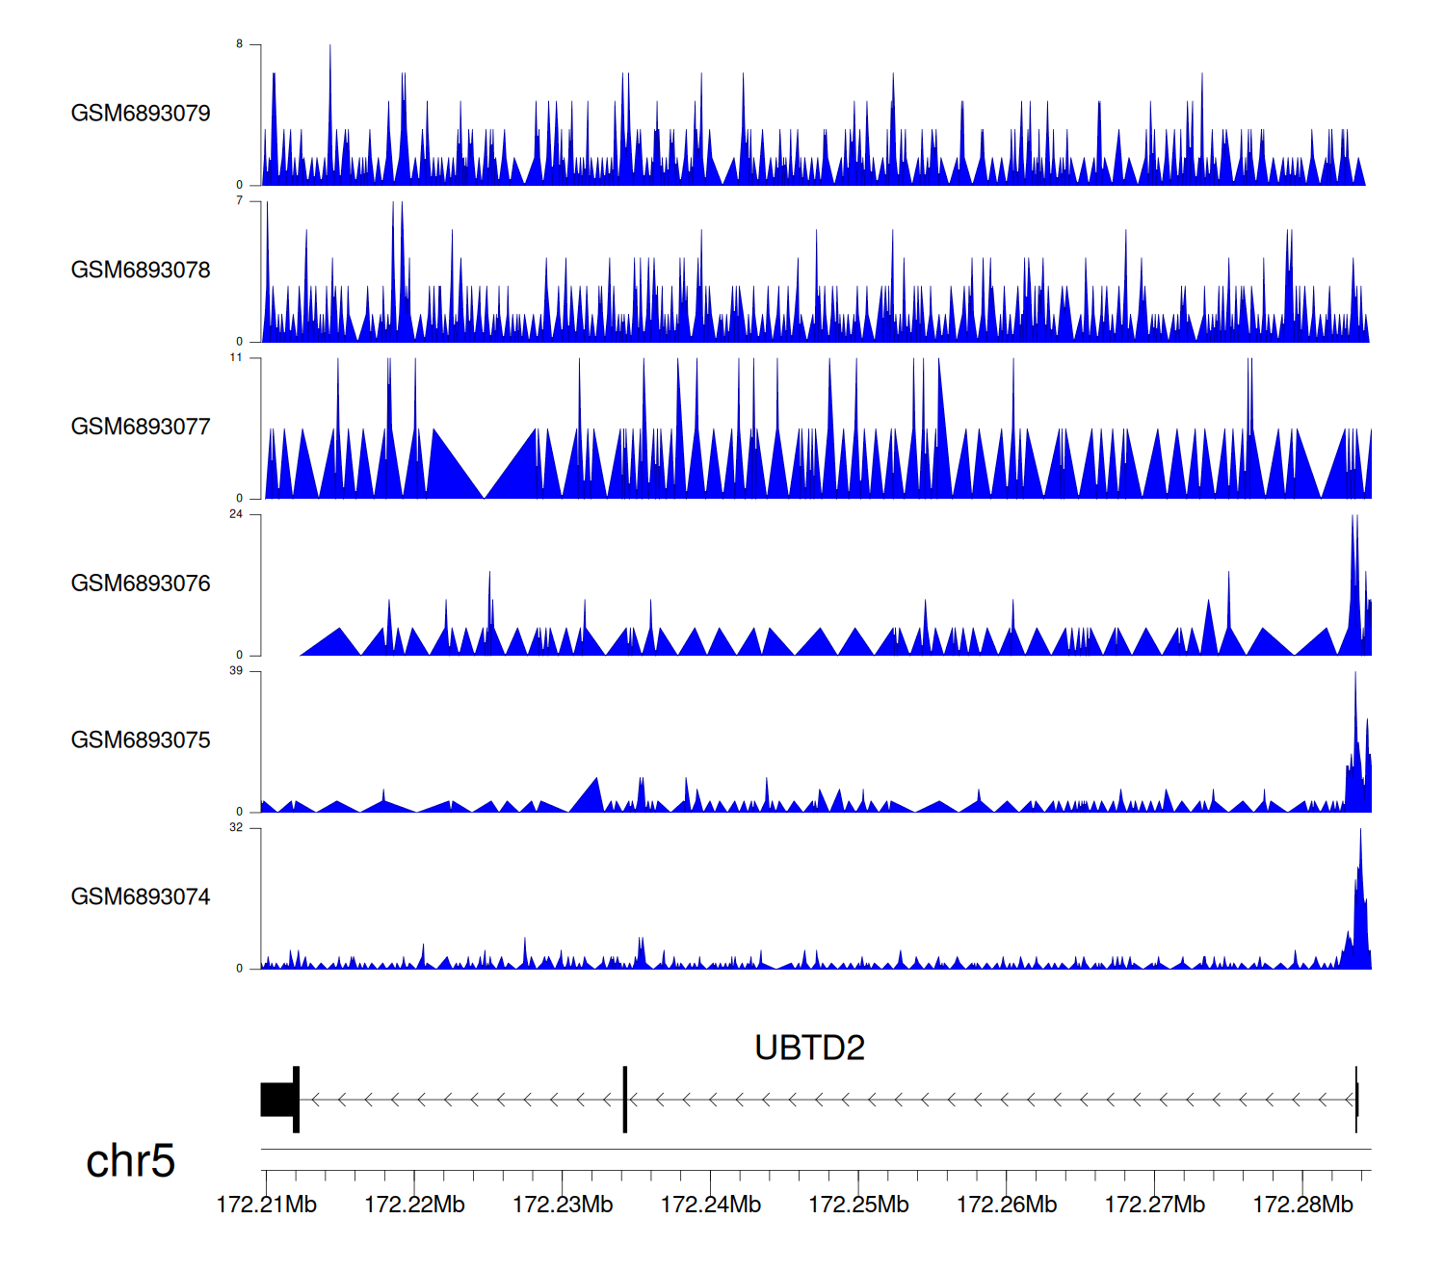The width and height of the screenshot is (1445, 1271).
Task: Click the middle UBTD2 exon bar
Action: tap(625, 1100)
